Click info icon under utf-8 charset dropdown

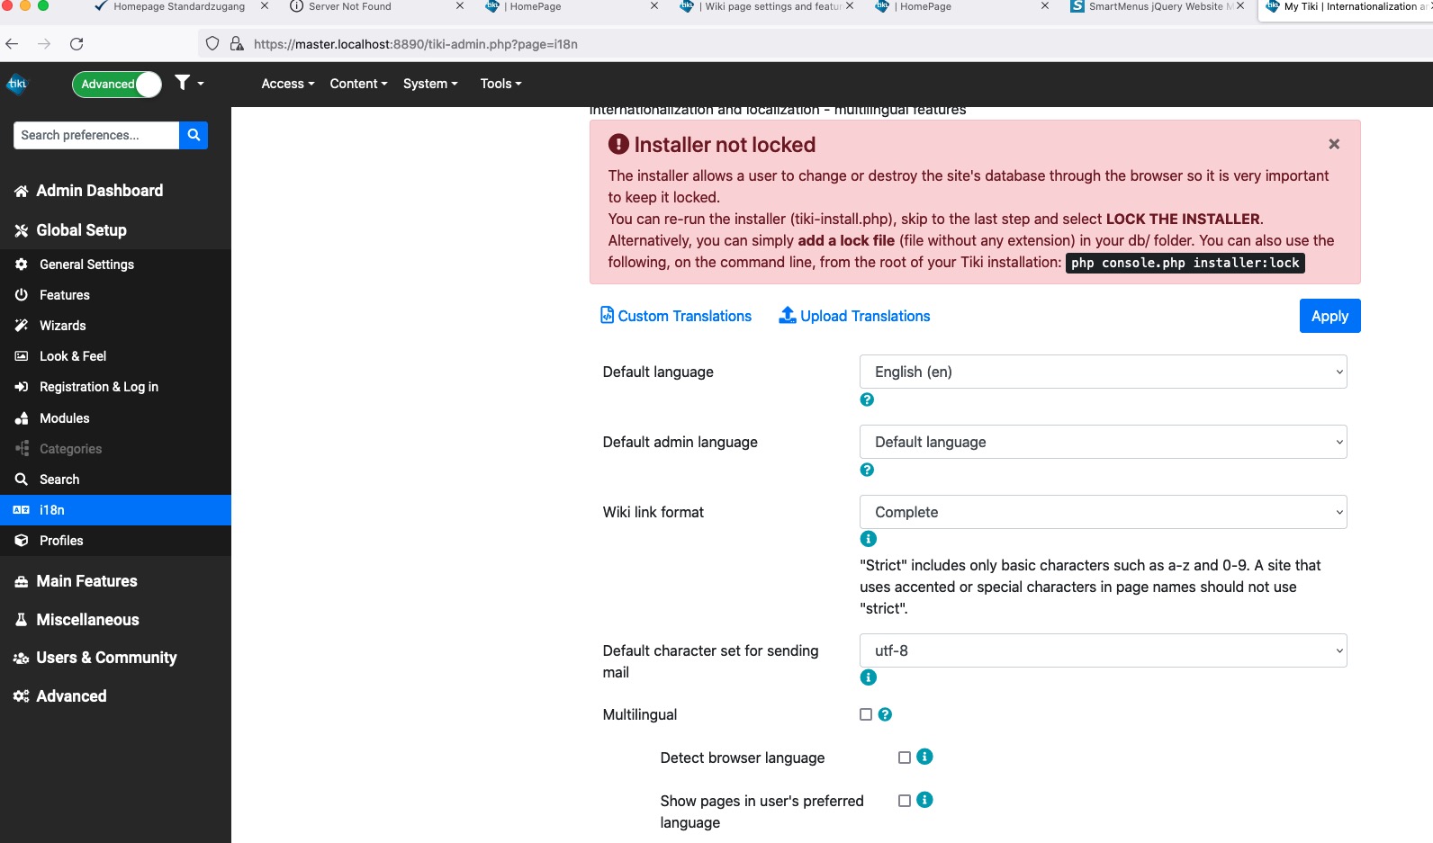click(868, 677)
